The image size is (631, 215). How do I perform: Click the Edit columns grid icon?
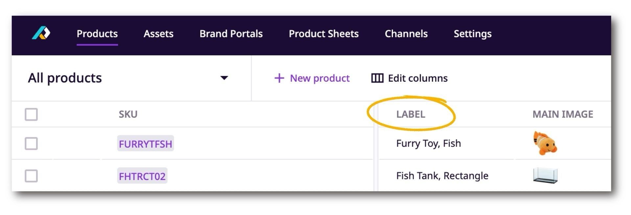[377, 78]
